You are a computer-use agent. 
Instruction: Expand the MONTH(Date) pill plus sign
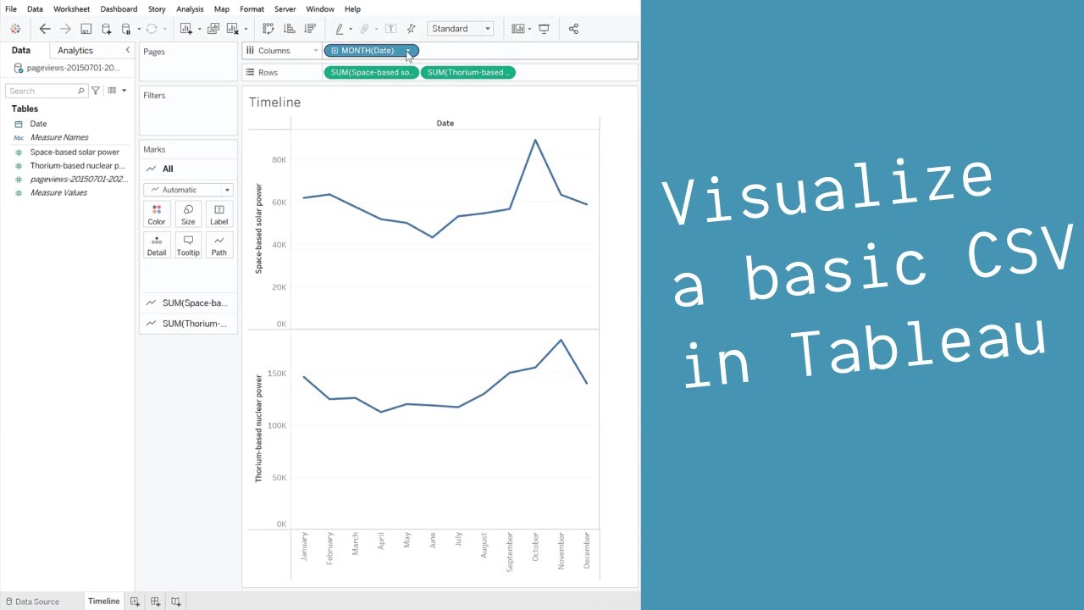coord(335,51)
